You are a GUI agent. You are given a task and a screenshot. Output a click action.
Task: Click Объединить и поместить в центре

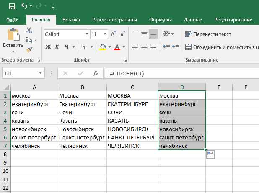click(222, 47)
